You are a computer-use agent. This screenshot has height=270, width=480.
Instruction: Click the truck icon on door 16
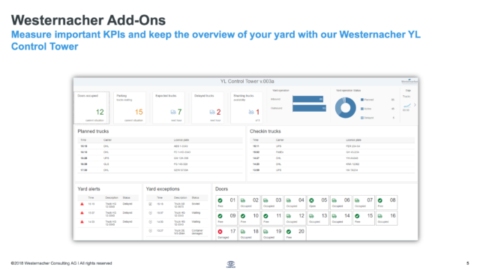point(380,216)
